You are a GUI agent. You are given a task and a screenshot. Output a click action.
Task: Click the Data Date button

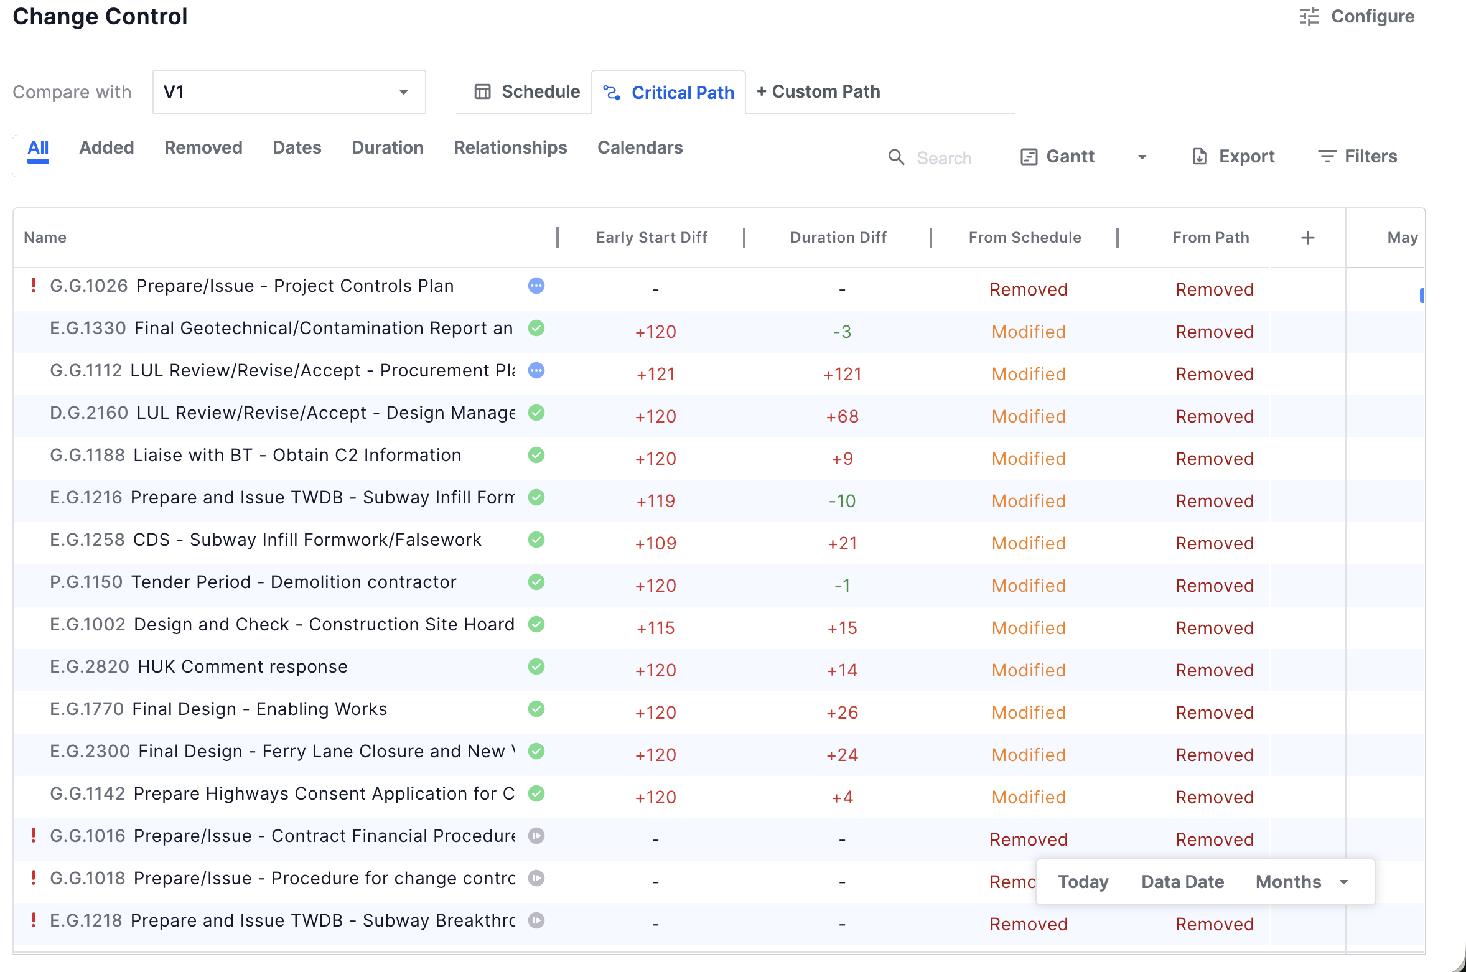pyautogui.click(x=1182, y=882)
